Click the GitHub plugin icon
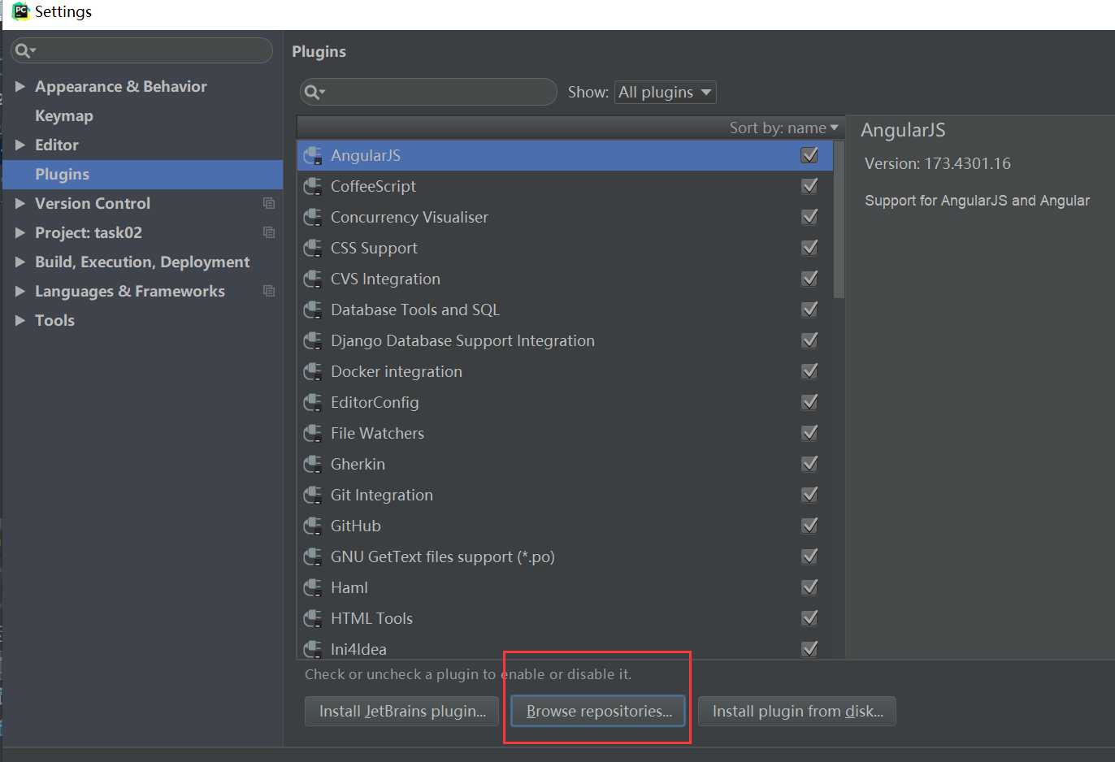 pyautogui.click(x=313, y=526)
